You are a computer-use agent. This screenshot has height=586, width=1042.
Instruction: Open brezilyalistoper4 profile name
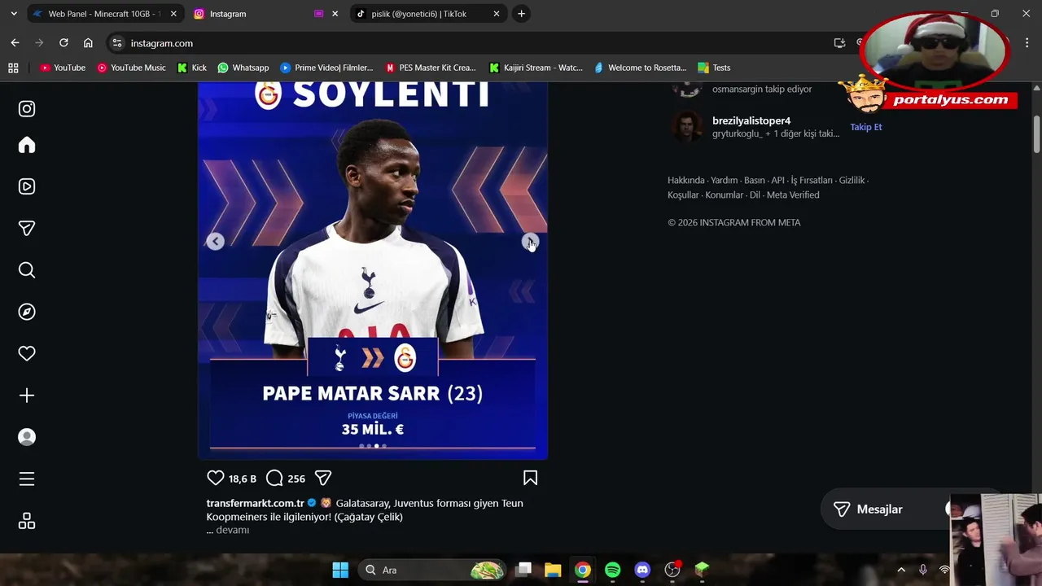pos(751,120)
